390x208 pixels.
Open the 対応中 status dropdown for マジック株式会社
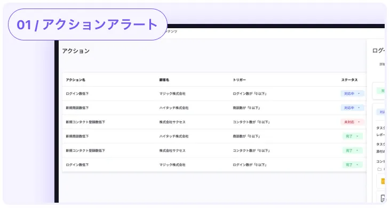click(352, 94)
